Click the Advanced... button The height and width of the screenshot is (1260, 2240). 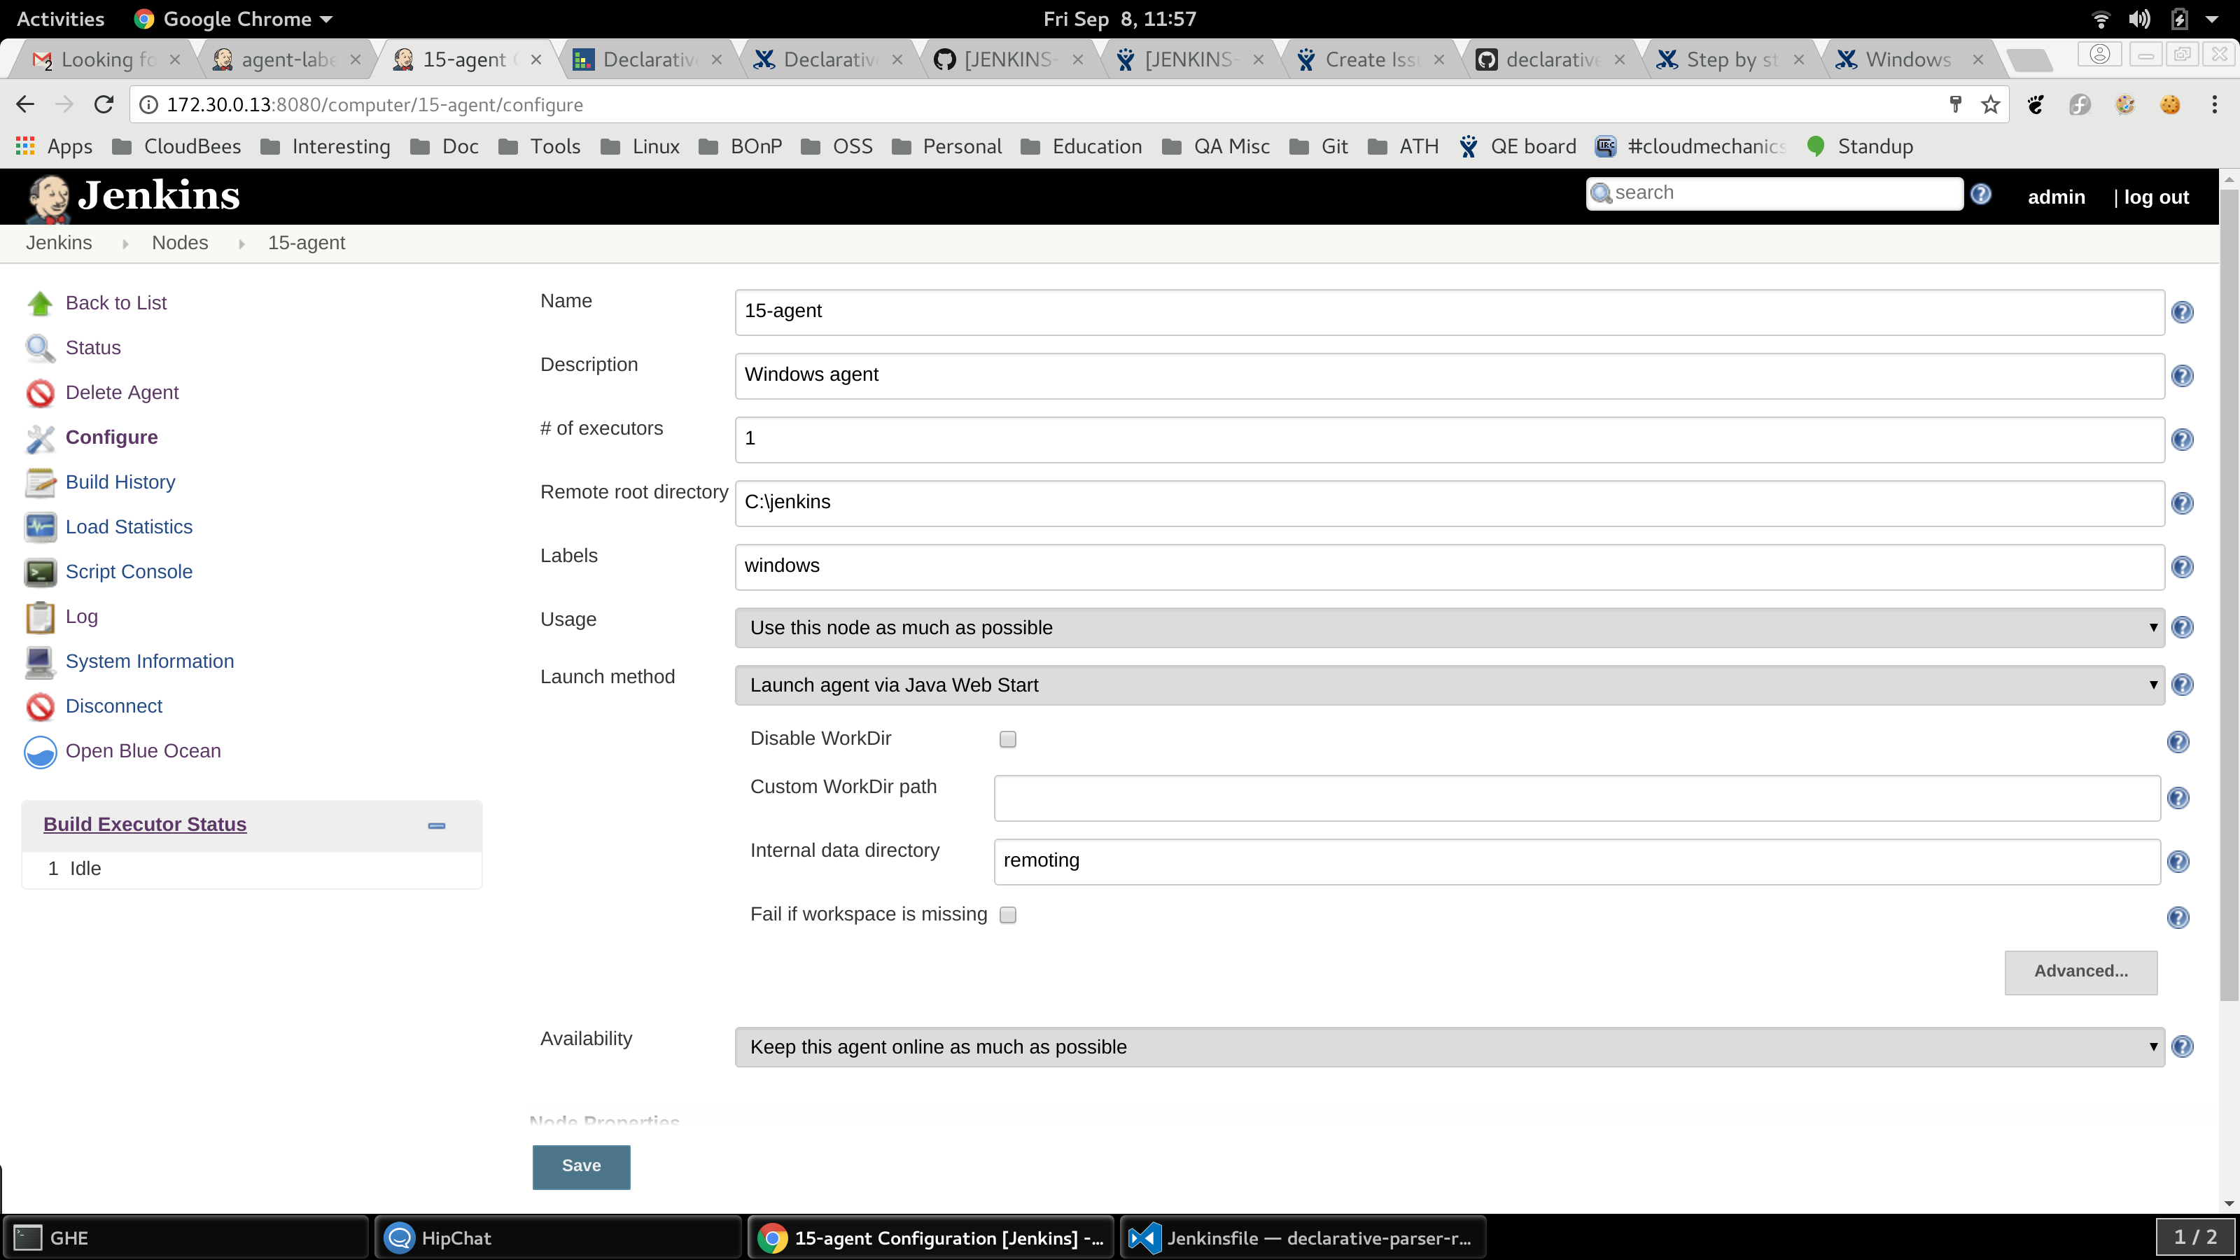[2080, 972]
